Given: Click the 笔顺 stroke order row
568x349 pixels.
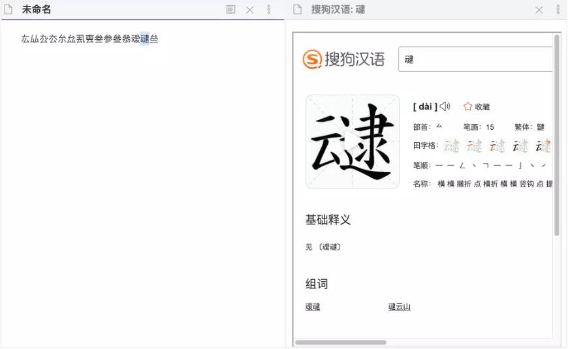Looking at the screenshot, I should 480,166.
